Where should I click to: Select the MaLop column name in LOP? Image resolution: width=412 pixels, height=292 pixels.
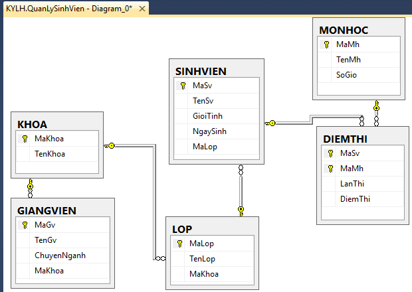(x=201, y=244)
